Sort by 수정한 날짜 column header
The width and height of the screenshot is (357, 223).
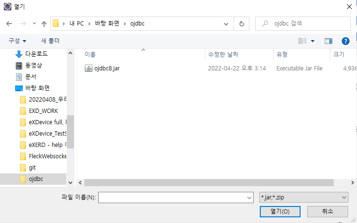coord(223,54)
